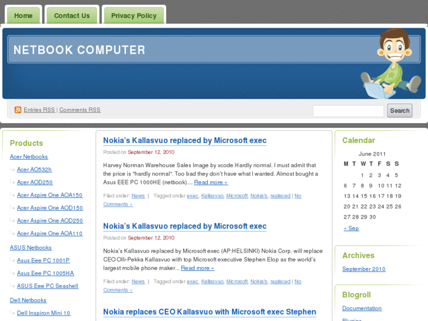Open Acer Aspire One AOD150 link

50,208
